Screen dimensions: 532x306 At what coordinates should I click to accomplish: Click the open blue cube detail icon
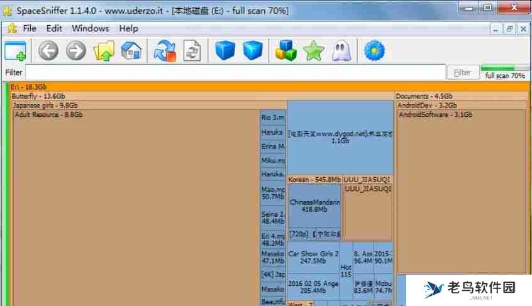pyautogui.click(x=253, y=50)
